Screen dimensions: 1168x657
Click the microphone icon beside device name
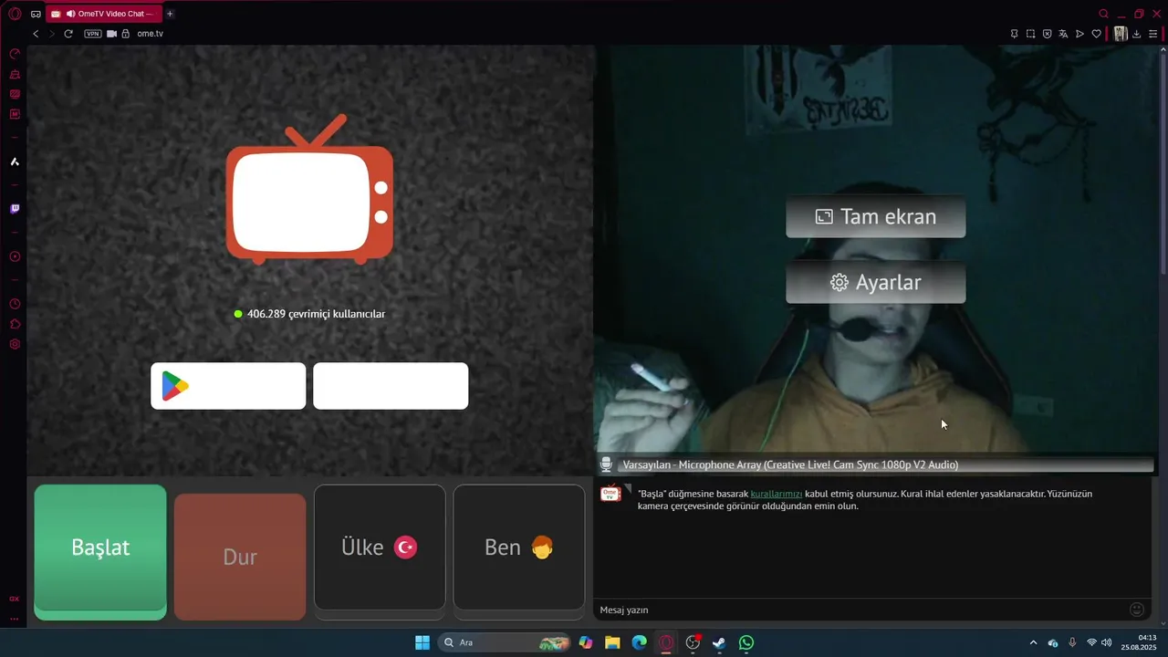click(606, 464)
